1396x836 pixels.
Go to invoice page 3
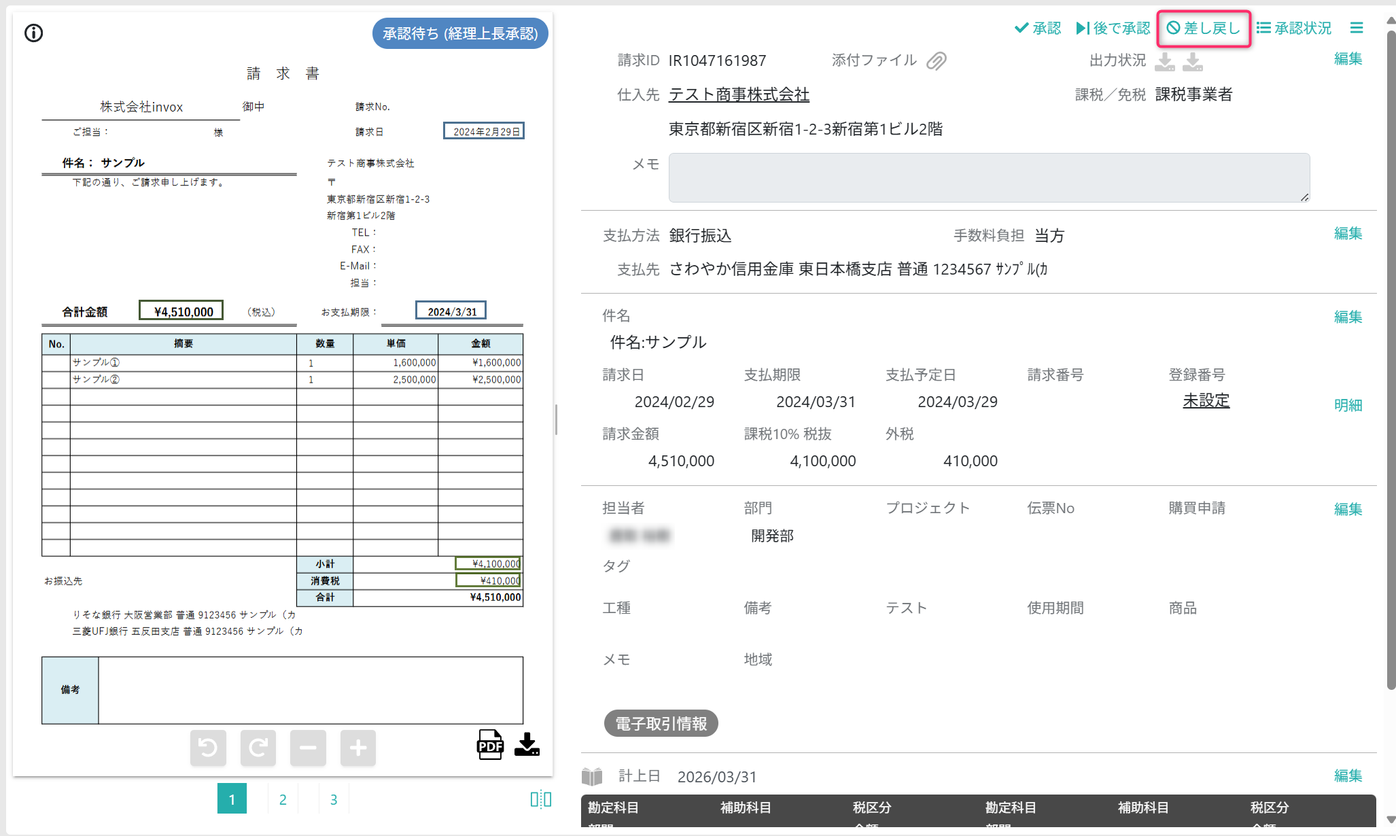[x=334, y=799]
